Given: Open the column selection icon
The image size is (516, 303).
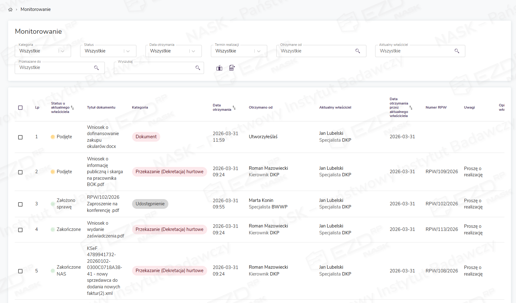Looking at the screenshot, I should tap(219, 68).
